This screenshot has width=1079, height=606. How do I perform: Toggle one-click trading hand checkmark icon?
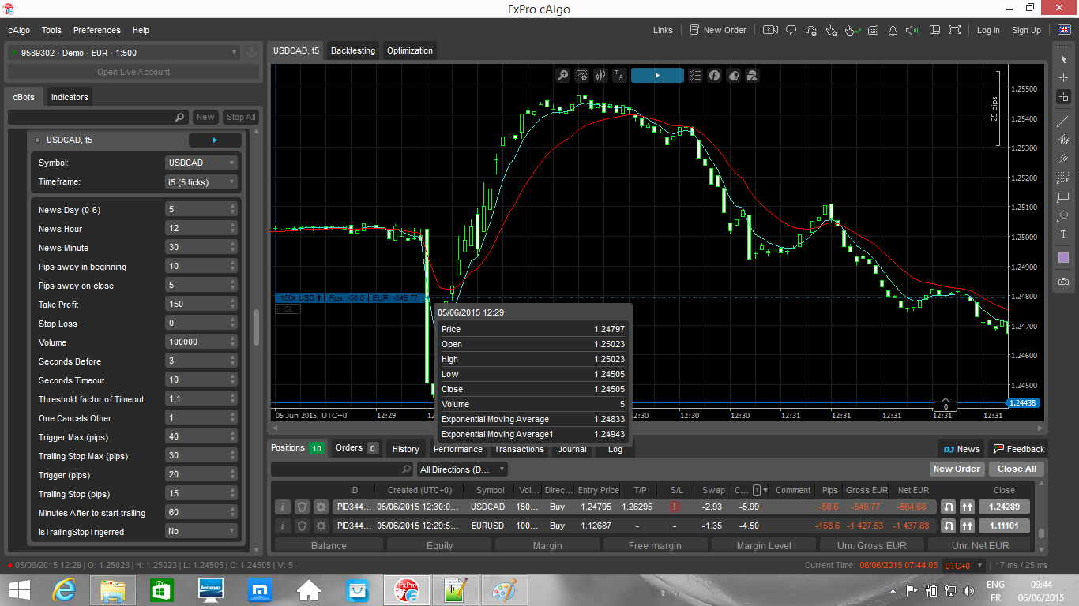(x=852, y=30)
